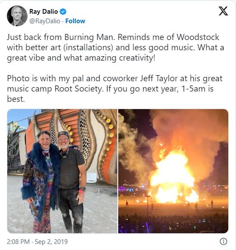Open the burning bonfire photo
The width and height of the screenshot is (236, 250).
(x=173, y=171)
